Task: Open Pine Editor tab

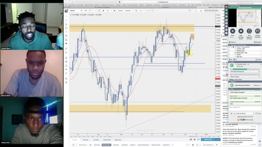Action: (x=96, y=140)
